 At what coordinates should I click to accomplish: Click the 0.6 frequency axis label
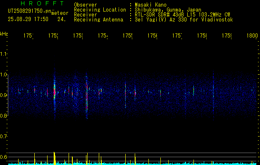[x=3, y=157]
